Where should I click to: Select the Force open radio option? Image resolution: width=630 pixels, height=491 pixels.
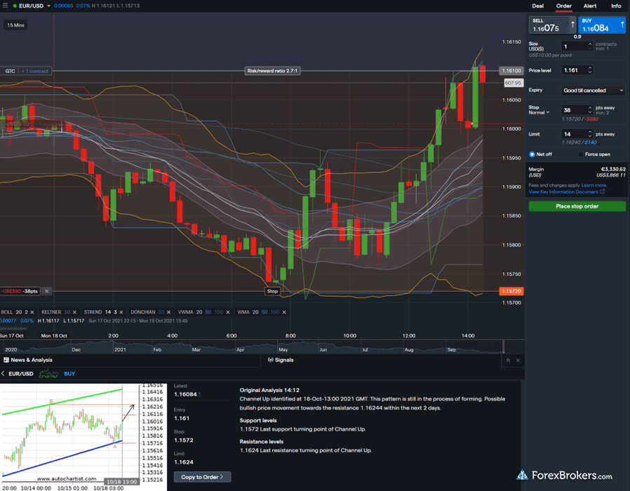580,154
